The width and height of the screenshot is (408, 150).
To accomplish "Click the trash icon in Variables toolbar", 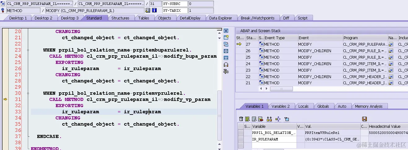I will click(241, 119).
